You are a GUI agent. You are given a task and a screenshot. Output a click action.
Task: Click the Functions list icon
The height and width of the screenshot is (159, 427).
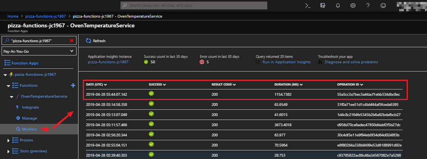tap(15, 85)
